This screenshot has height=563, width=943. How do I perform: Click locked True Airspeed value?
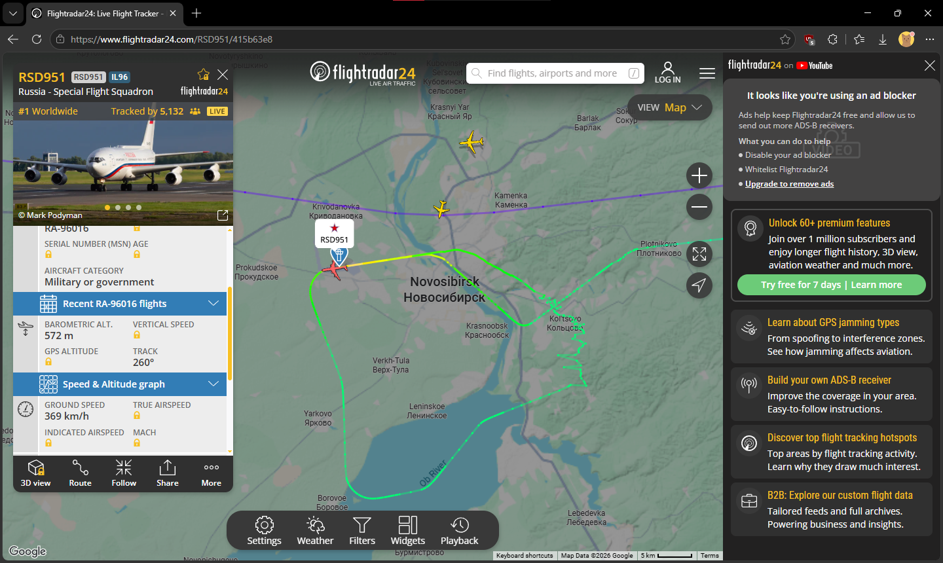pos(137,416)
